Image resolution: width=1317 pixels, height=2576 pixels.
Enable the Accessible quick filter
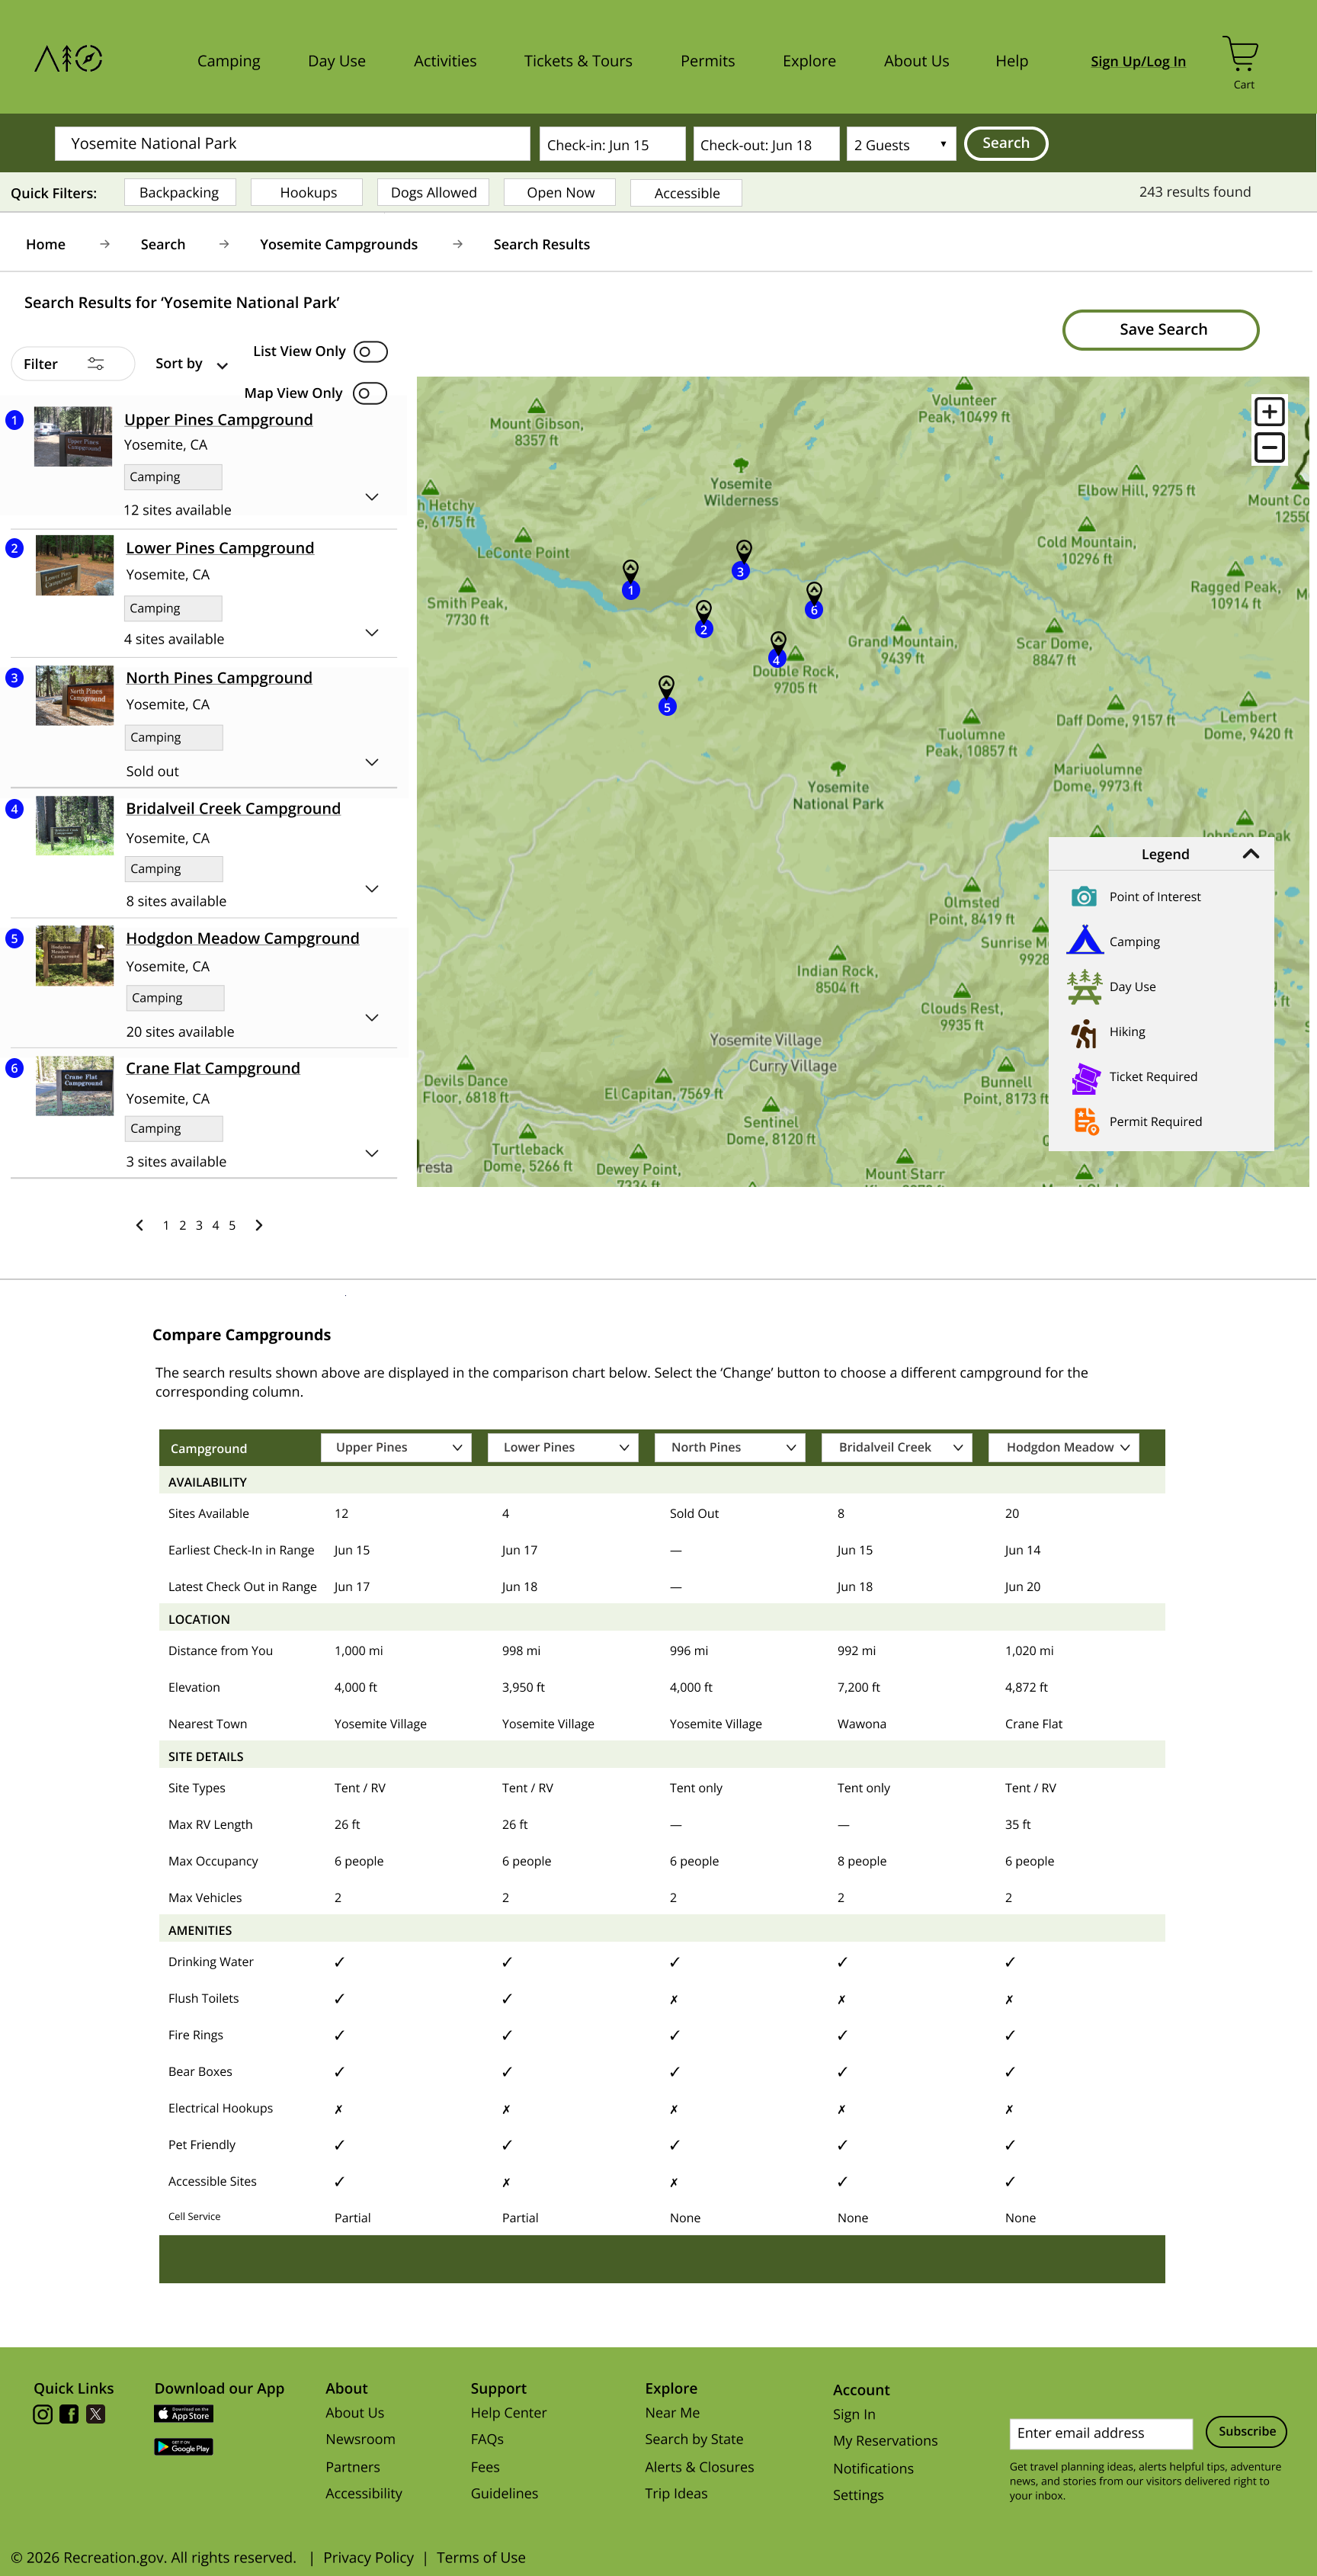pos(686,193)
